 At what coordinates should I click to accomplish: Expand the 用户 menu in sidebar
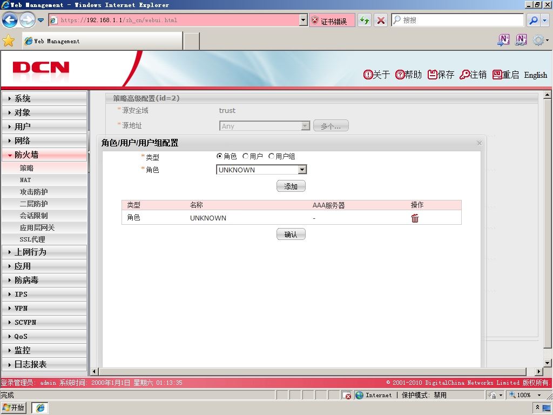click(x=44, y=126)
